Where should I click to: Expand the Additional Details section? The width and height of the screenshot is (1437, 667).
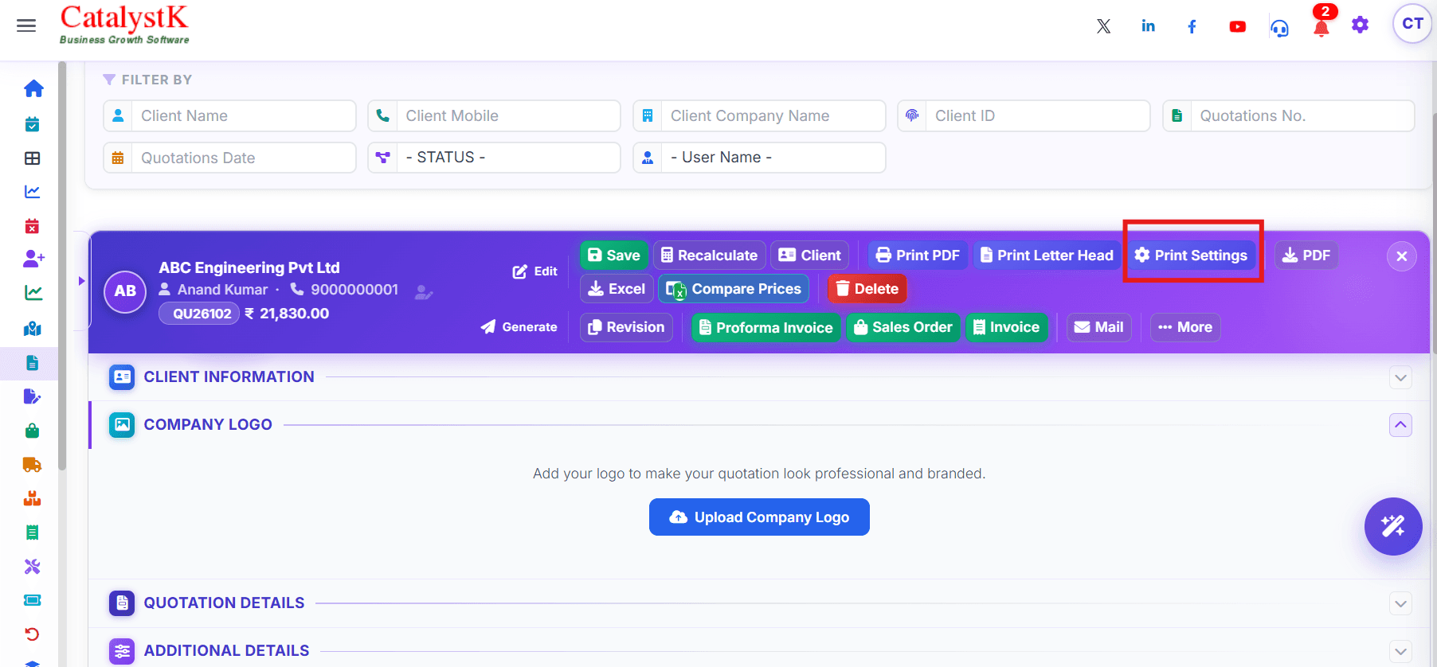pos(1400,651)
